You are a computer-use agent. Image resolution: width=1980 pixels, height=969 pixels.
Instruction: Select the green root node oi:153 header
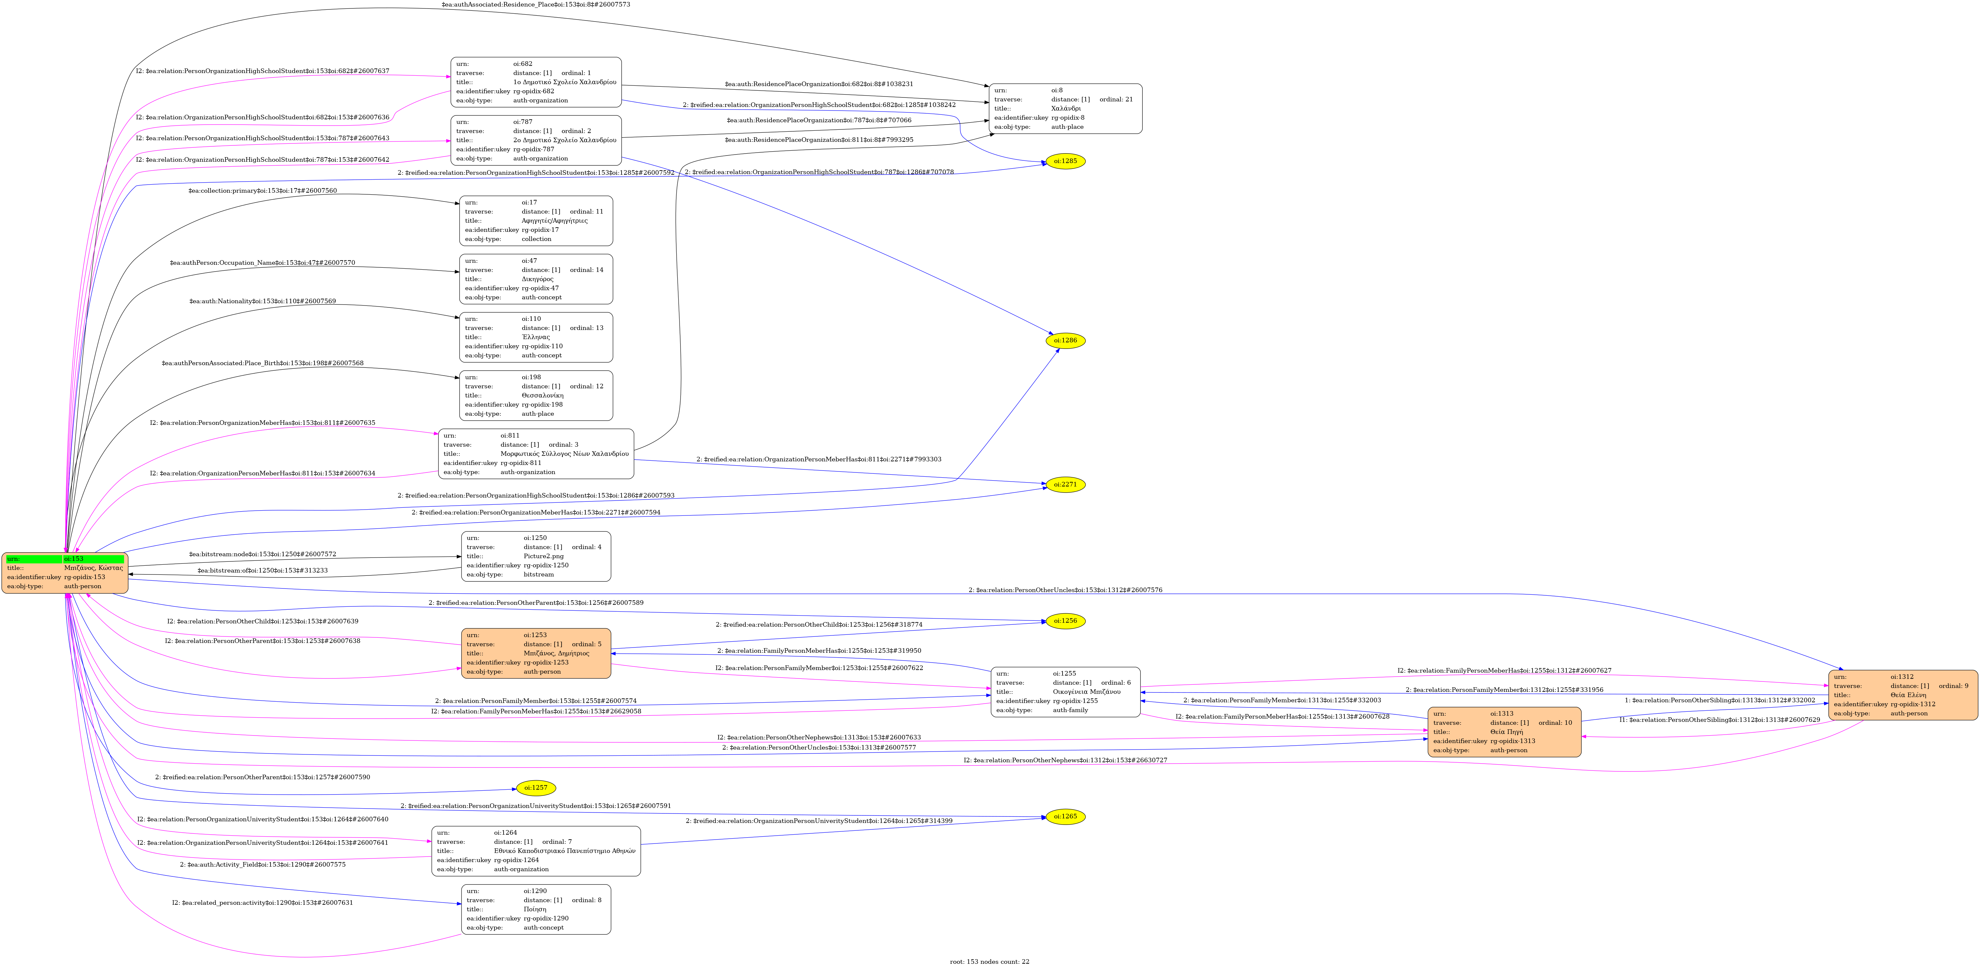point(65,559)
